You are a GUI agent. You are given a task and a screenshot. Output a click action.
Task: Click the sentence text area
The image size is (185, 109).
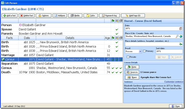(x=153, y=93)
